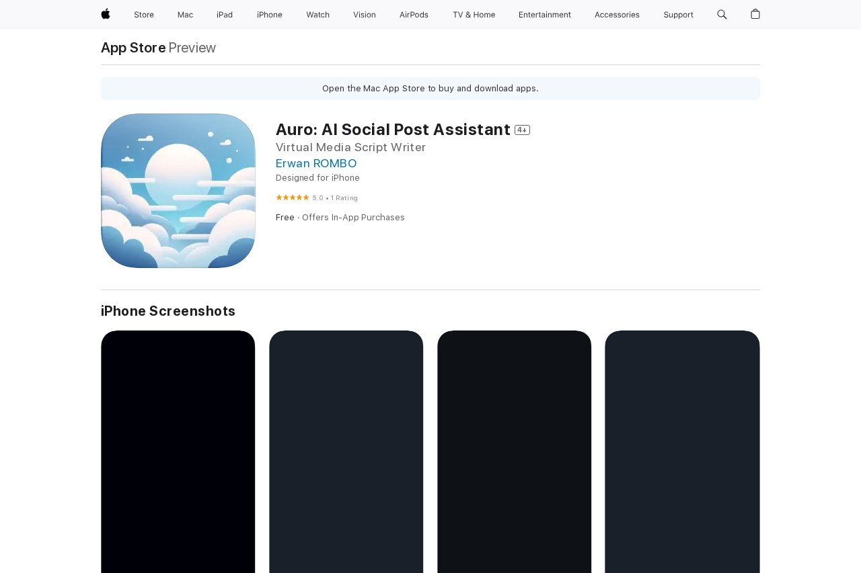Click the Open the Mac App Store banner
The image size is (861, 573).
pos(430,89)
